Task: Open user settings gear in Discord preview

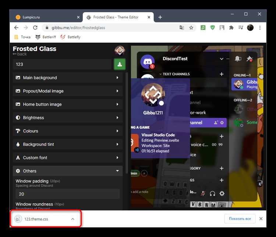Action: 222,193
